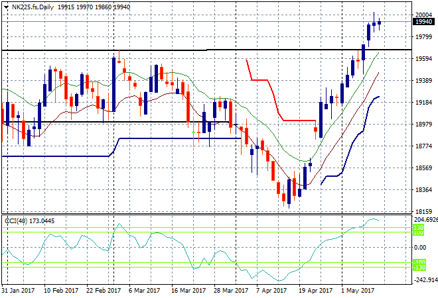Click the 1 May 2017 date label
The width and height of the screenshot is (438, 298).
[x=358, y=291]
